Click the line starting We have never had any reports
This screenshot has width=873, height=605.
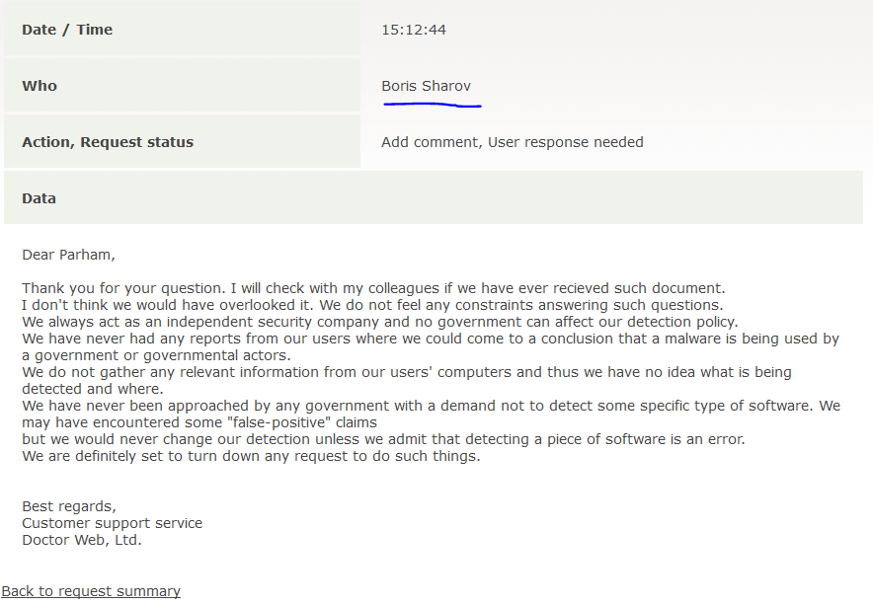point(430,339)
